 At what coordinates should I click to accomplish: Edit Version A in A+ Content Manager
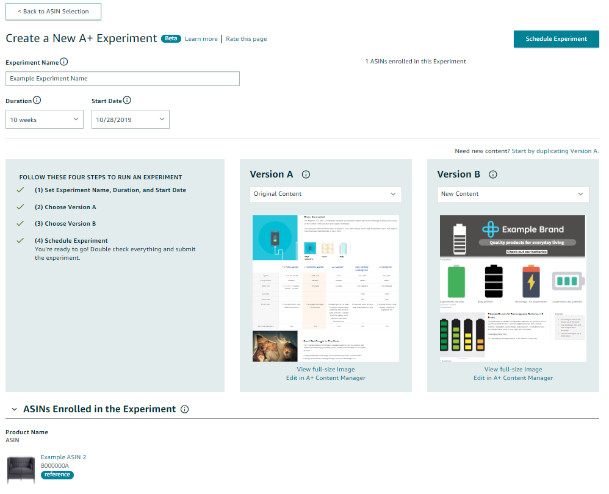pos(325,378)
